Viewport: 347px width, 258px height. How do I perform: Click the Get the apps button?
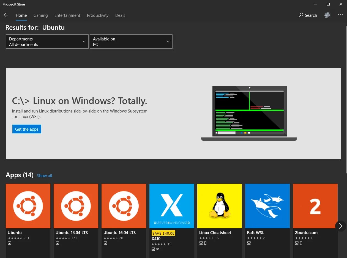(27, 129)
